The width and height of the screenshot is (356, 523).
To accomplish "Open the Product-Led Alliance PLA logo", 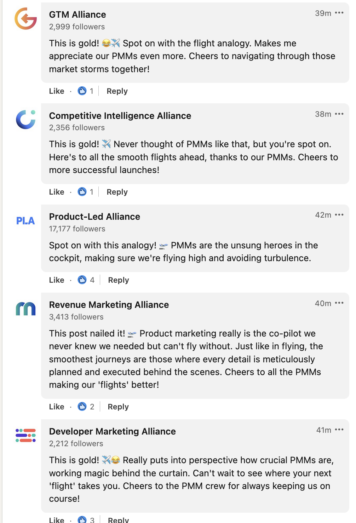I will click(x=25, y=221).
